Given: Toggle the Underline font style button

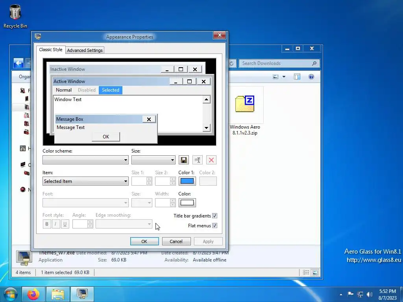Looking at the screenshot, I should (65, 224).
